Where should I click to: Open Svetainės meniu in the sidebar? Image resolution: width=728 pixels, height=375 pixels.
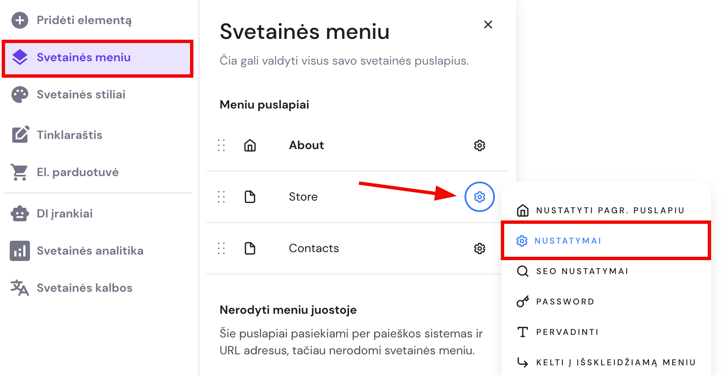[84, 57]
